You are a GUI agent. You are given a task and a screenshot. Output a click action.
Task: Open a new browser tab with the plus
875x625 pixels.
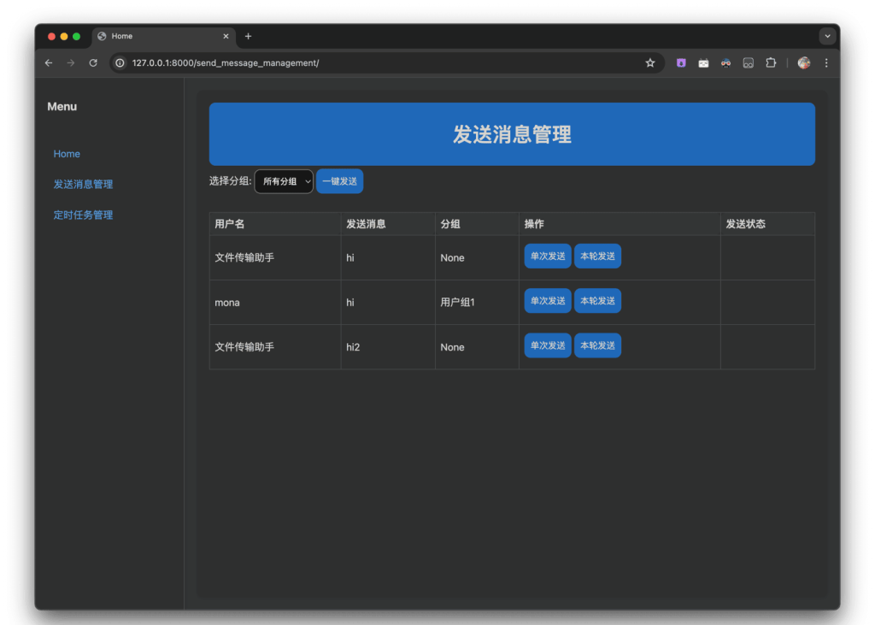point(248,36)
